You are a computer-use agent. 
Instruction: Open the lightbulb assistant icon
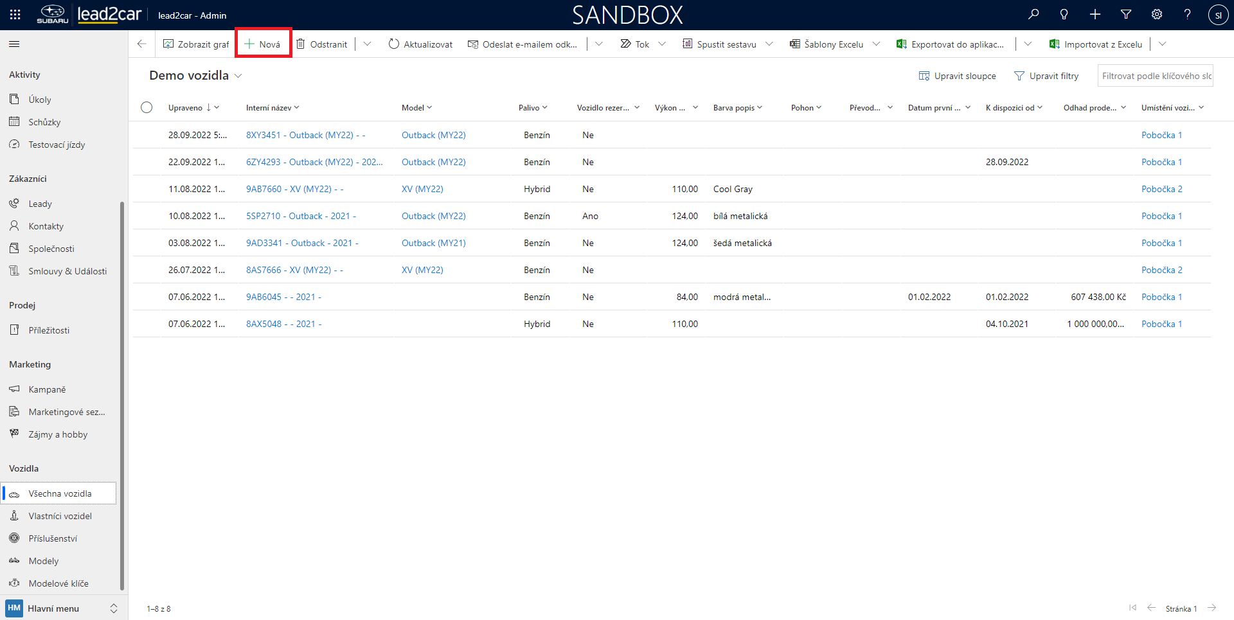1064,14
